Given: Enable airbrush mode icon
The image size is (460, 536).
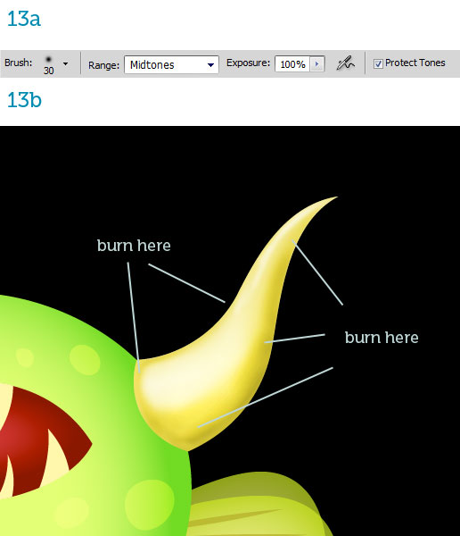Looking at the screenshot, I should pos(345,63).
